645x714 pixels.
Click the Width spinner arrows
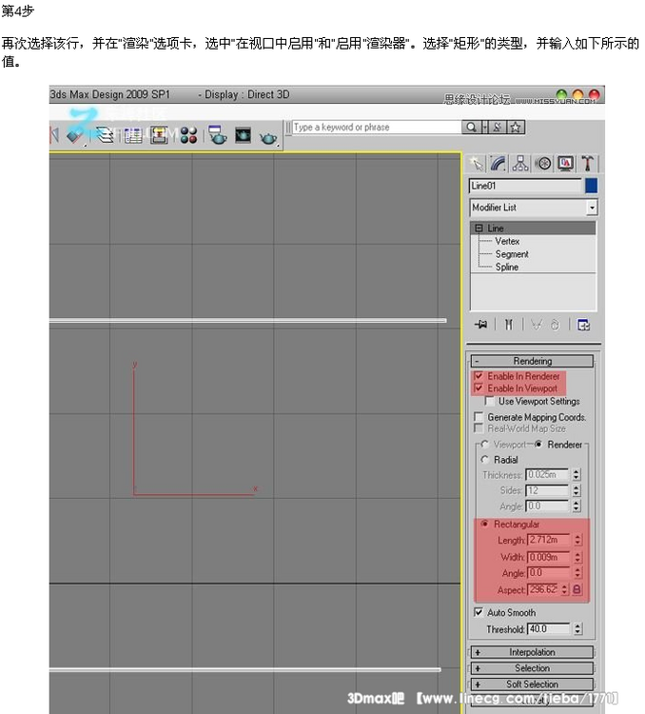[577, 557]
